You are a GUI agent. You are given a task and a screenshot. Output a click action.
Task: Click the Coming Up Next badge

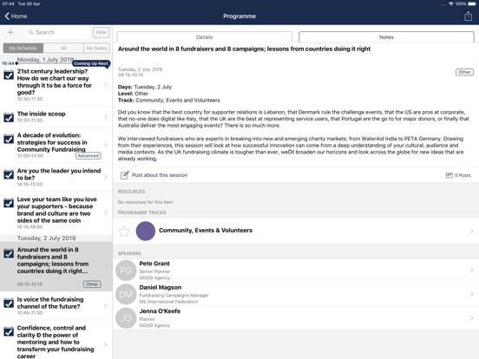point(91,63)
